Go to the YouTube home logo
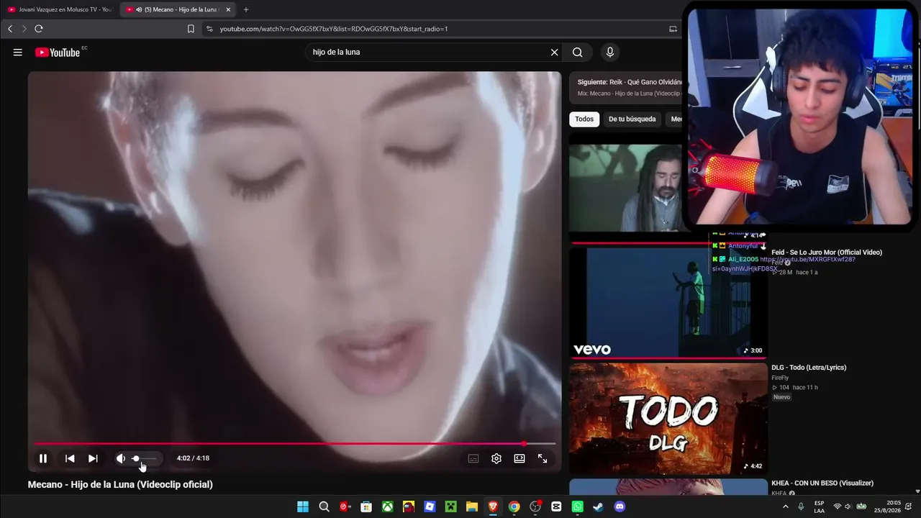Screen dimensions: 921x518 tap(58, 53)
